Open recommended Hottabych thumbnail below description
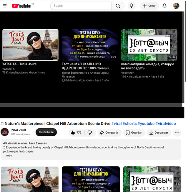Viewport: 186px width, 192px height. pyautogui.click(x=152, y=179)
